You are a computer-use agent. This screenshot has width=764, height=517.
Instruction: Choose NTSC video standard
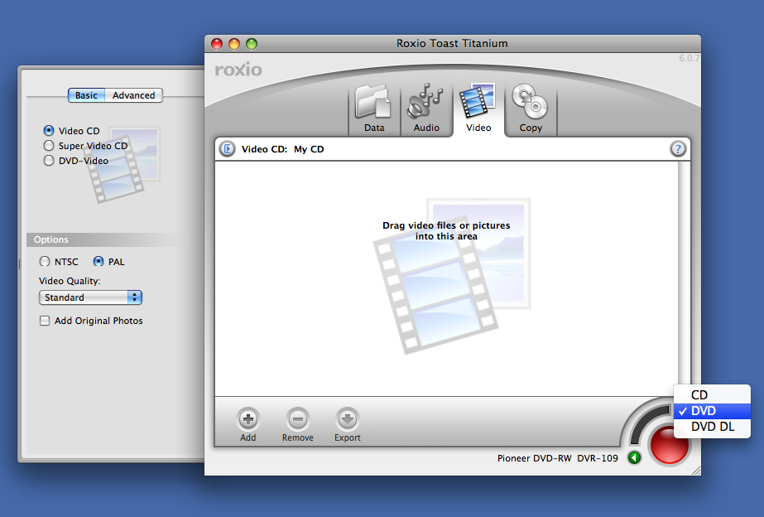click(x=45, y=262)
